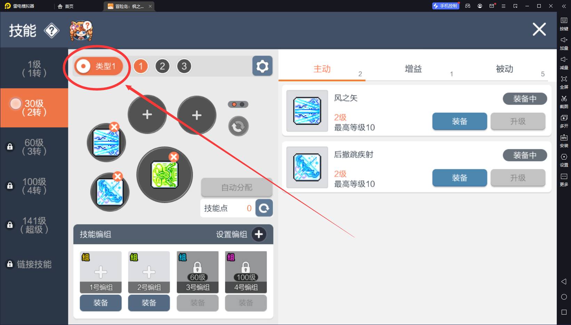The width and height of the screenshot is (571, 325).
Task: Select the 30级 (2转) skill tier
Action: click(34, 108)
